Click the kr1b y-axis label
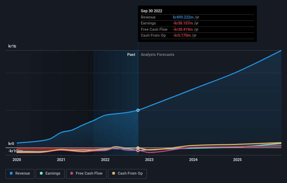This screenshot has height=183, width=287. click(x=12, y=46)
